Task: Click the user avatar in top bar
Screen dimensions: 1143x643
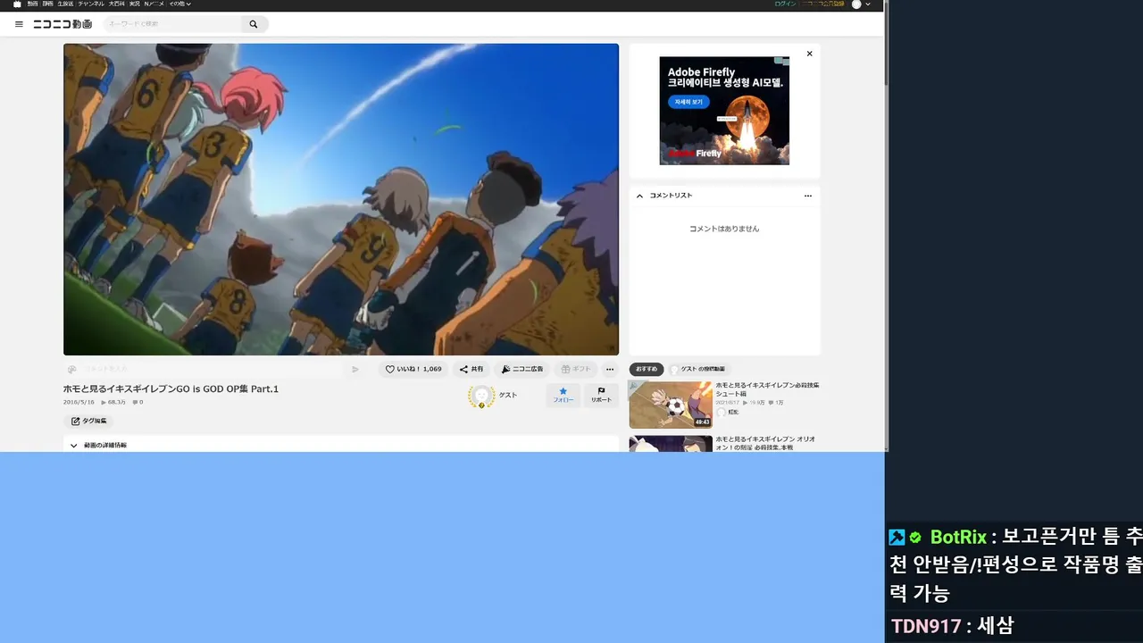Action: (857, 4)
